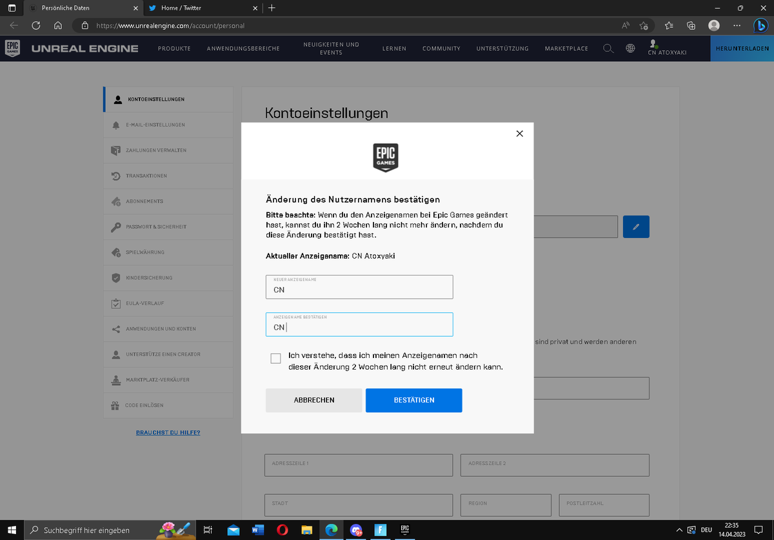Screen dimensions: 774x540
Task: Open Kontoeinstellungen in the sidebar
Action: coord(168,99)
